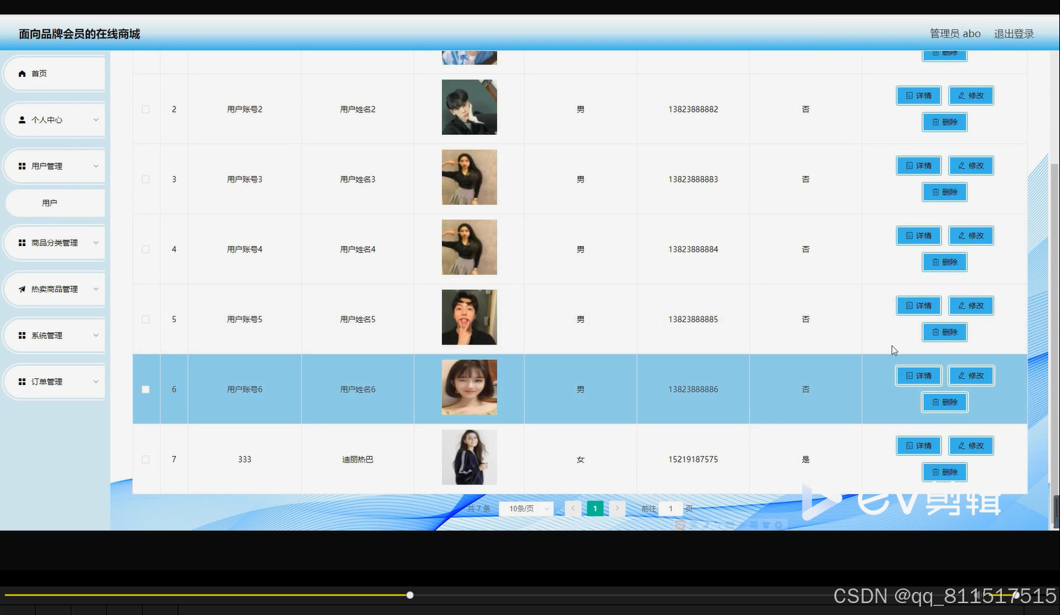Open 详情 in highlighted row 用户账号6
This screenshot has width=1060, height=615.
[x=919, y=376]
